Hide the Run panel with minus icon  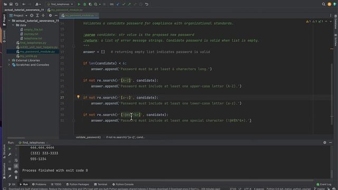coord(330,142)
